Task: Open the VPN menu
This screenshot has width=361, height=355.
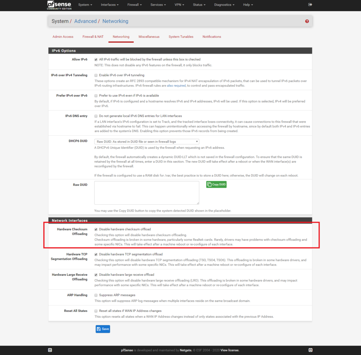Action: pos(179,5)
